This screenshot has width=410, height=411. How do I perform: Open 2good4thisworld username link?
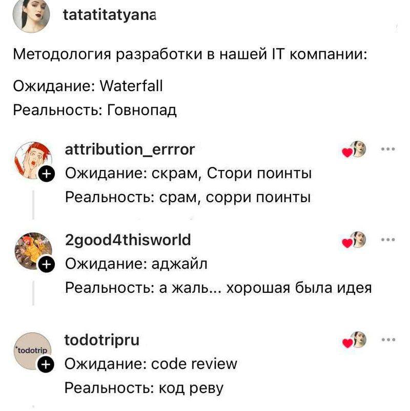[128, 240]
